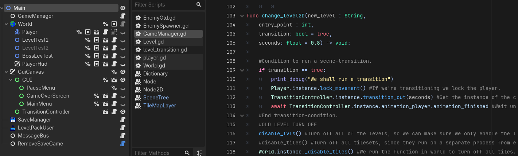Screen dimensions: 518x156
Task: Open the script attached to GameManager node
Action: (123, 16)
